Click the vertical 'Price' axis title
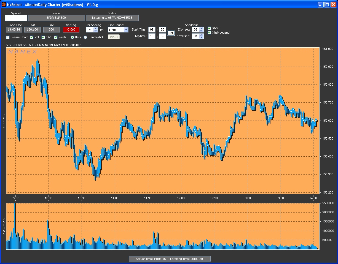The width and height of the screenshot is (338, 264). coord(4,121)
